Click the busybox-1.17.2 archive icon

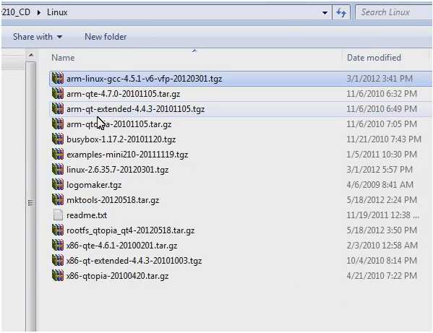pos(58,139)
